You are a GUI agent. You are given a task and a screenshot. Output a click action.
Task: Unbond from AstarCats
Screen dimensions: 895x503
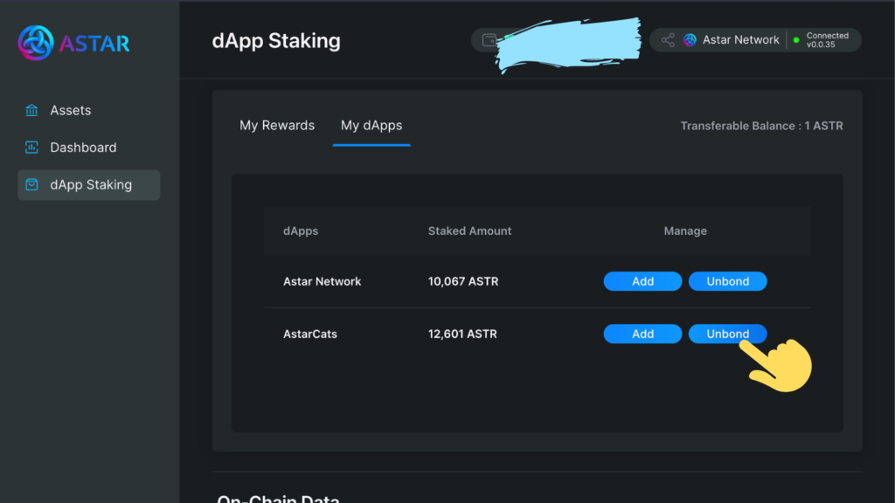click(728, 334)
